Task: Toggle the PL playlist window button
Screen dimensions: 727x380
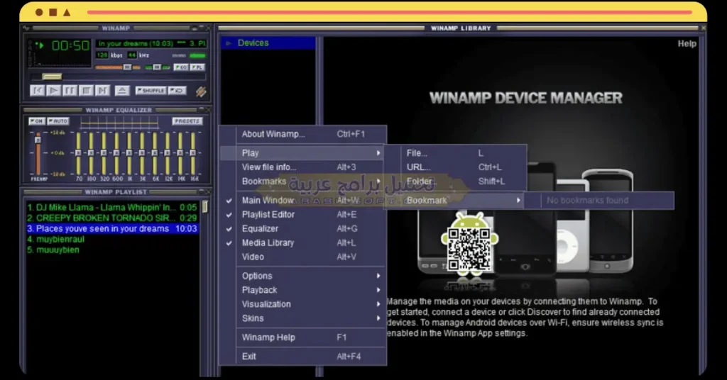Action: pos(197,67)
